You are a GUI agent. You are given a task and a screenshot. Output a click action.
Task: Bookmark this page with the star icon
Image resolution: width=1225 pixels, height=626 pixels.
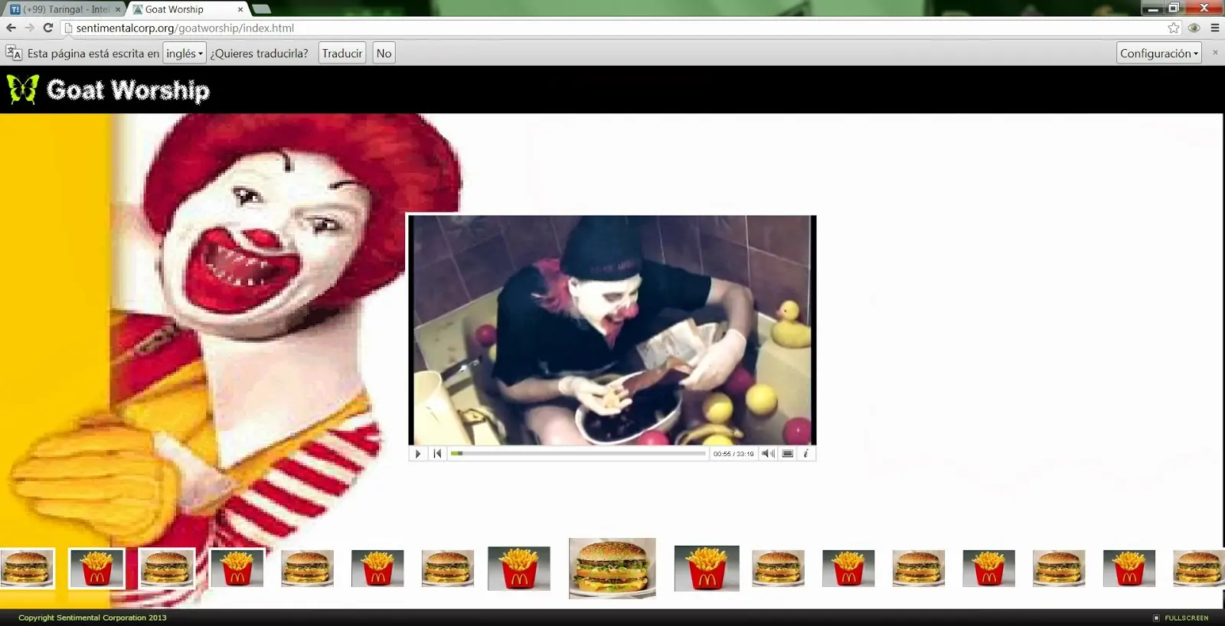pyautogui.click(x=1174, y=28)
